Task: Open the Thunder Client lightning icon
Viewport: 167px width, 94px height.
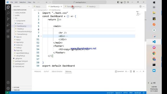Action: point(8,37)
